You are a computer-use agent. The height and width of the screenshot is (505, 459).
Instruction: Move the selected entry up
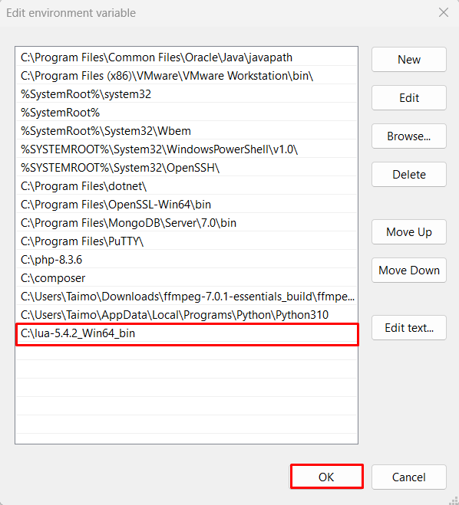tap(408, 232)
